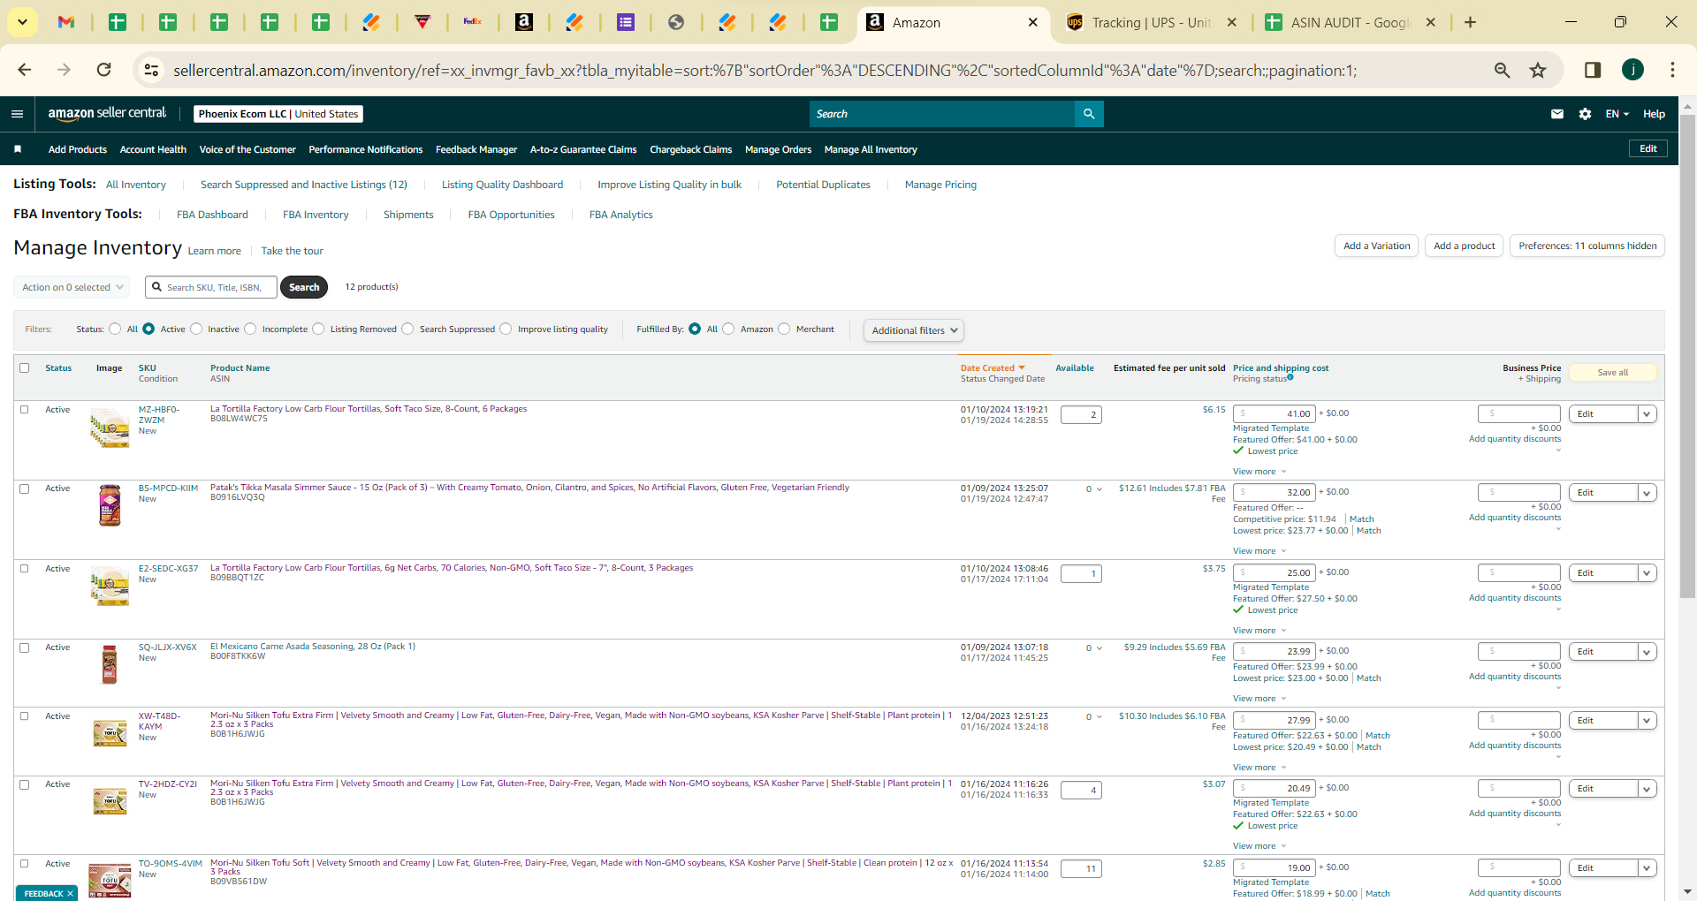Open the Performance Notifications menu item
The width and height of the screenshot is (1697, 901).
pyautogui.click(x=366, y=149)
